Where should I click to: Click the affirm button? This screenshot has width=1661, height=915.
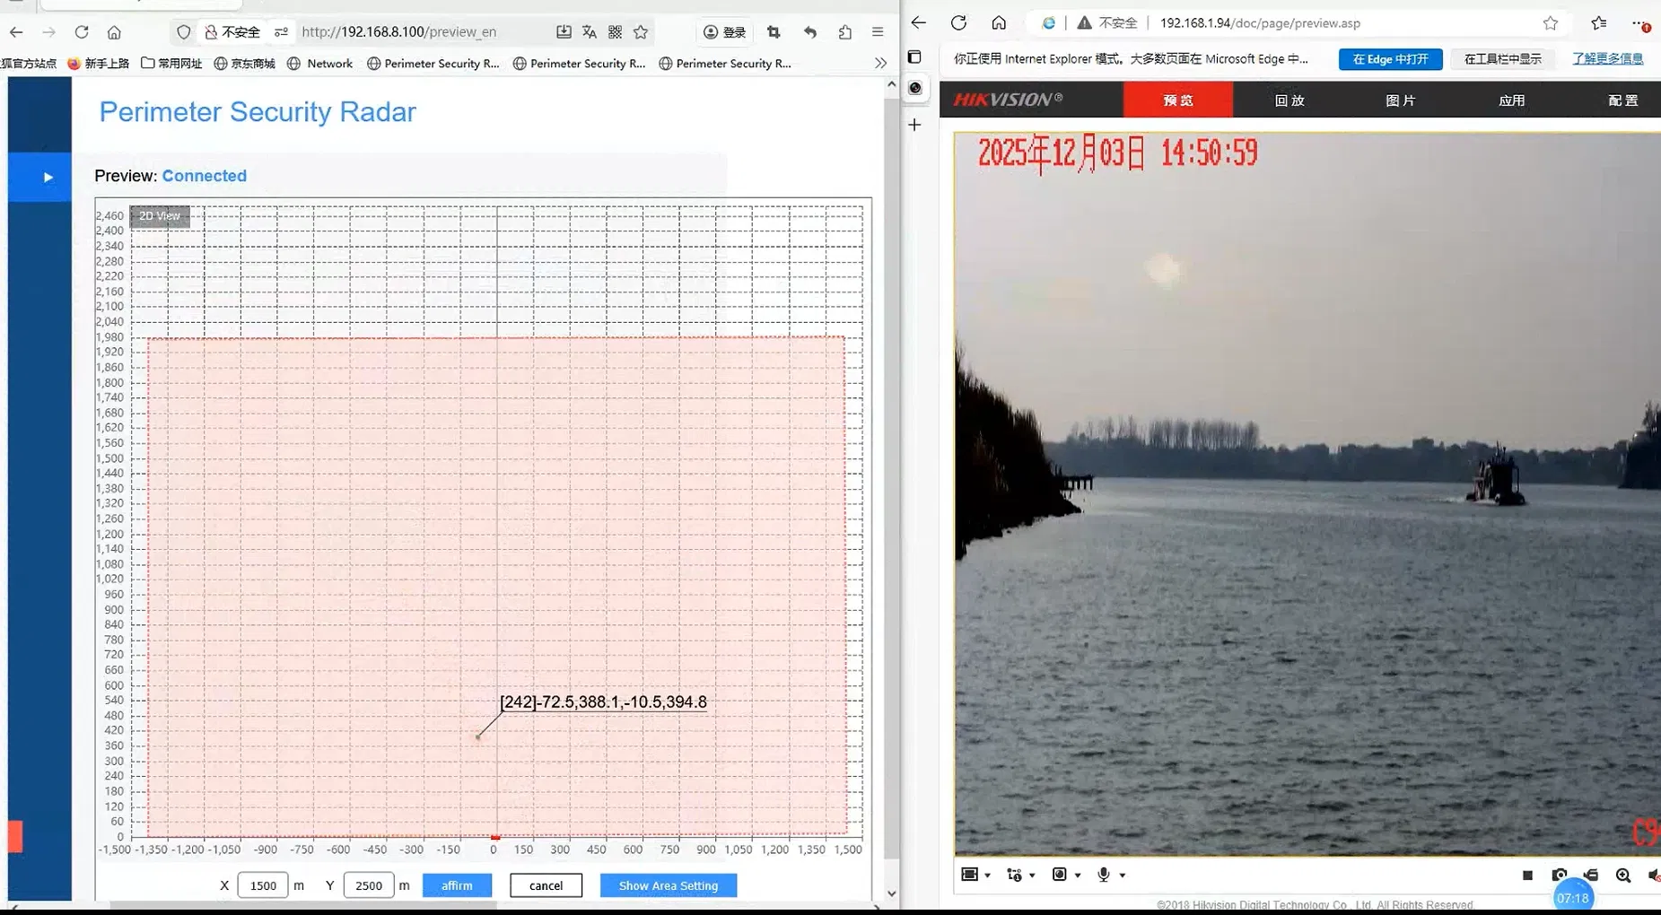tap(457, 885)
